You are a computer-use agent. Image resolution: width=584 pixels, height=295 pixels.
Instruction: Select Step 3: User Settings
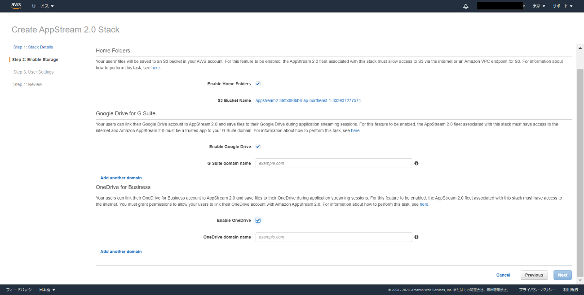[x=33, y=72]
